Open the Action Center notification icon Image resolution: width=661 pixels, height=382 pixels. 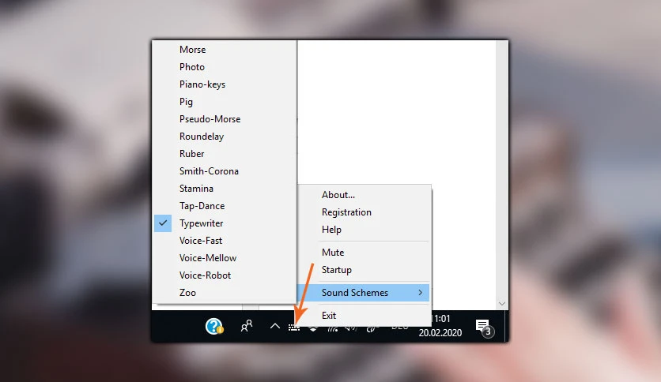[x=484, y=328]
